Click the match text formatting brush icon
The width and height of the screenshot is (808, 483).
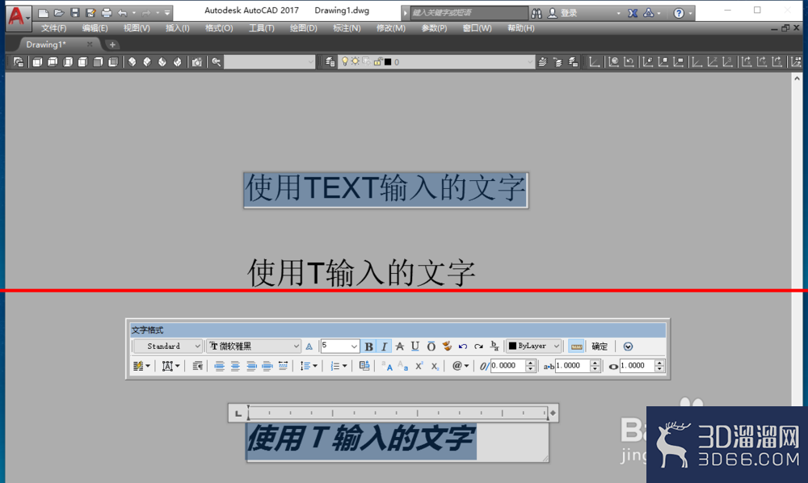(x=447, y=346)
